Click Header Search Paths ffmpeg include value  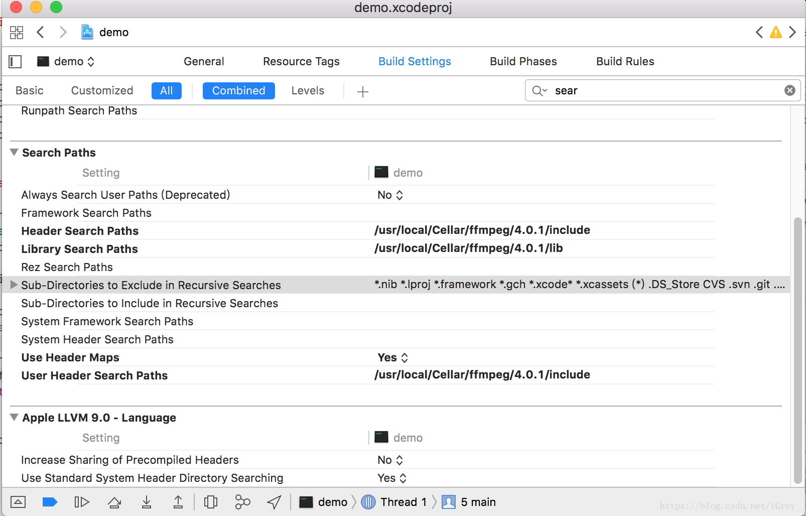(x=482, y=230)
